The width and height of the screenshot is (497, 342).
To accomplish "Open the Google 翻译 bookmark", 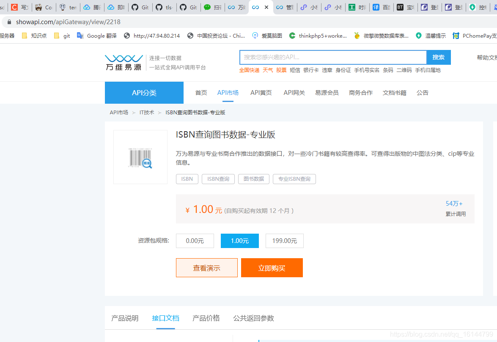I will (x=97, y=36).
